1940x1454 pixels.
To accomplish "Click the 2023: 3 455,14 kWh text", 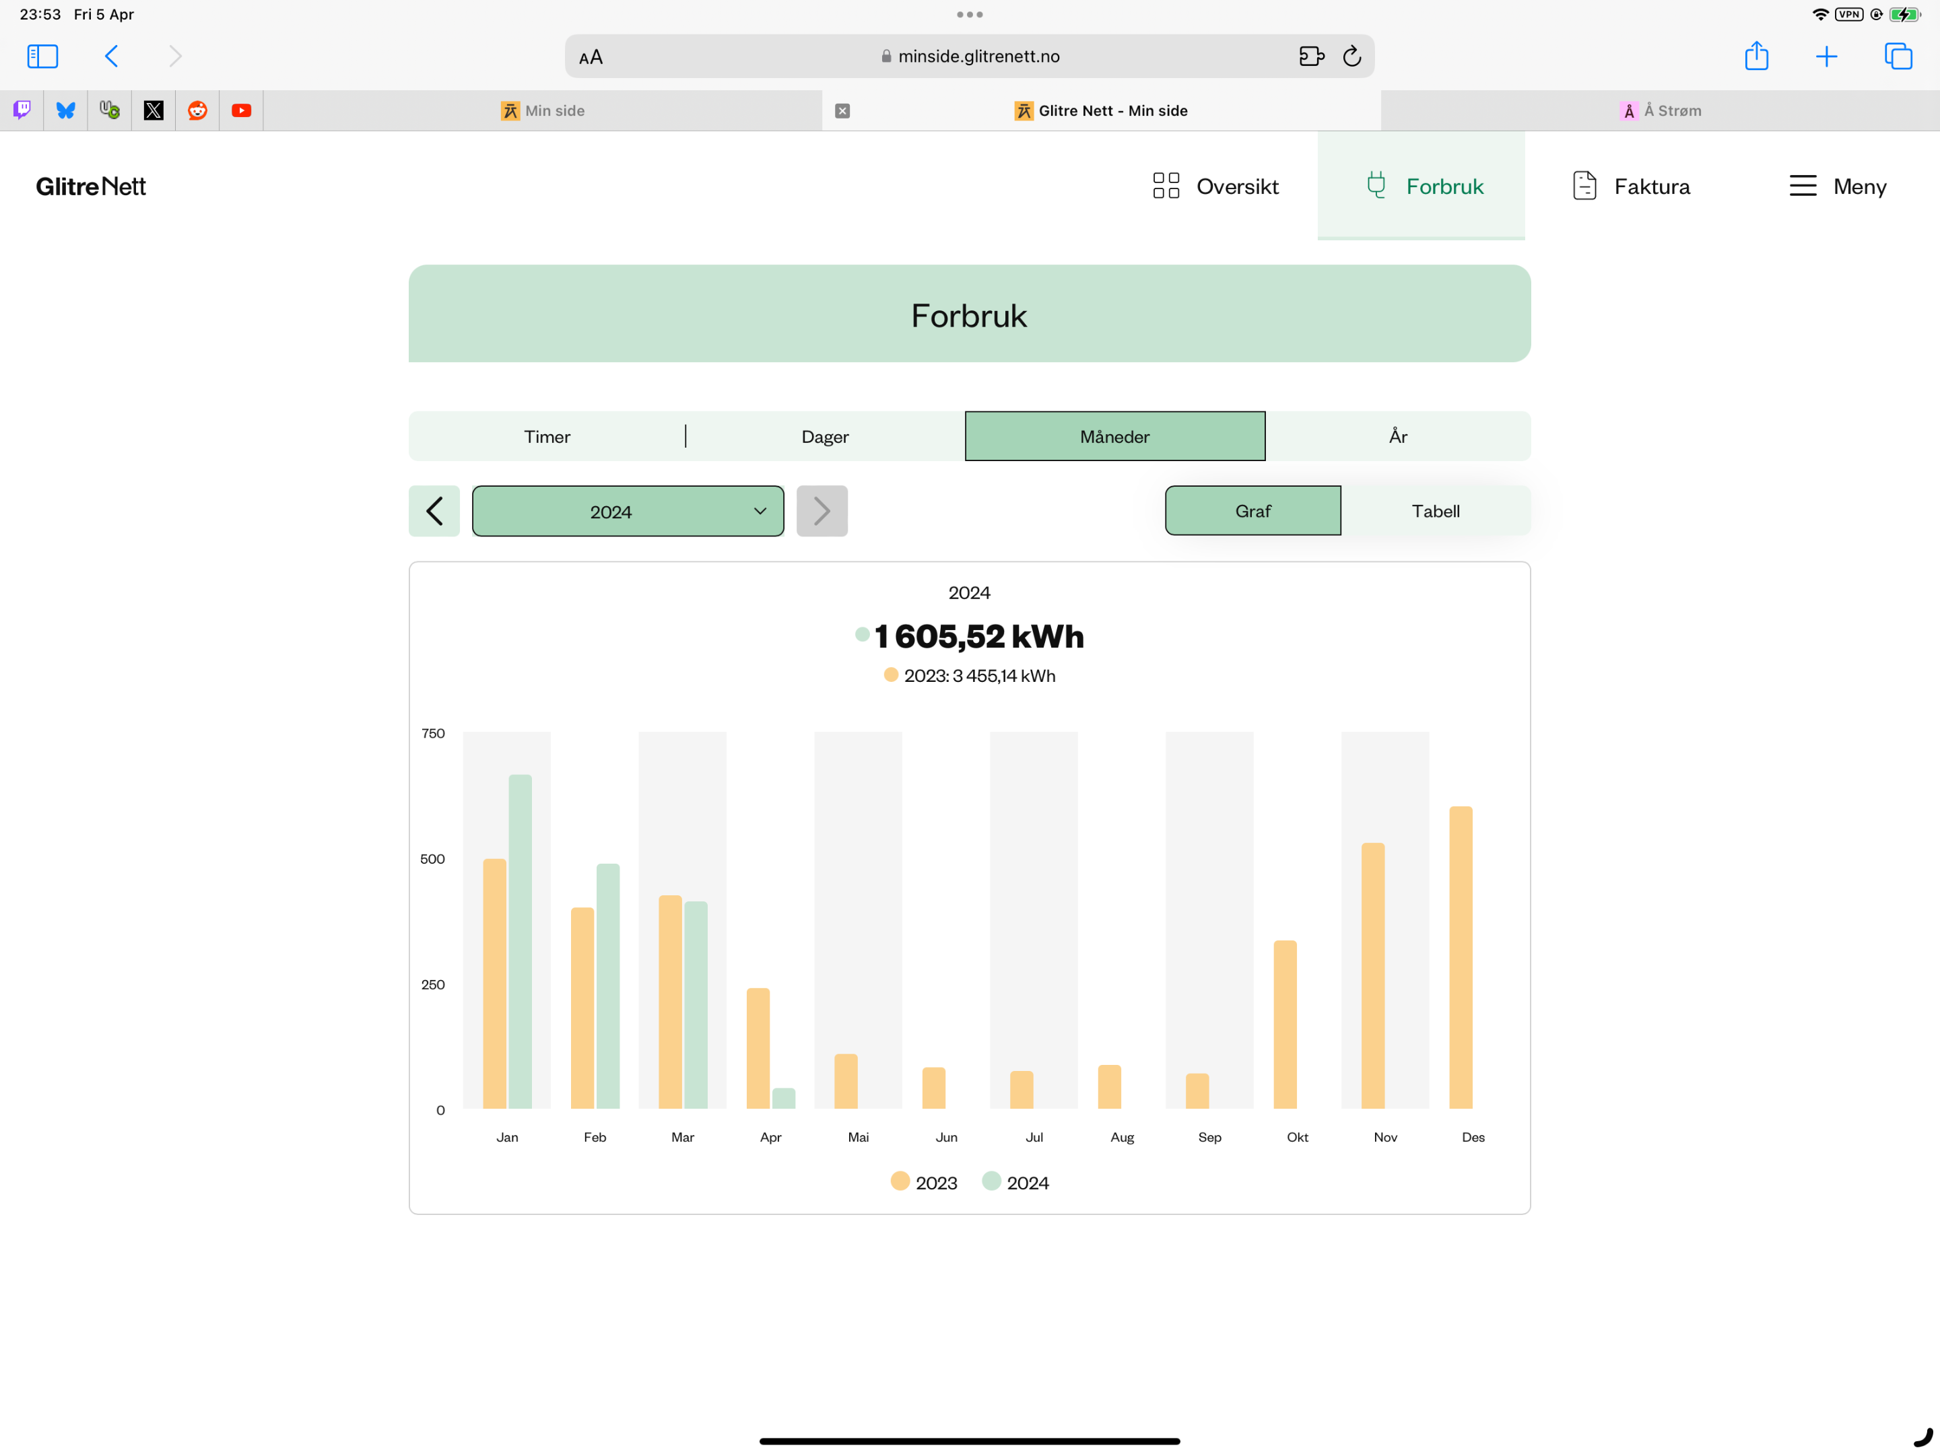I will click(x=979, y=675).
